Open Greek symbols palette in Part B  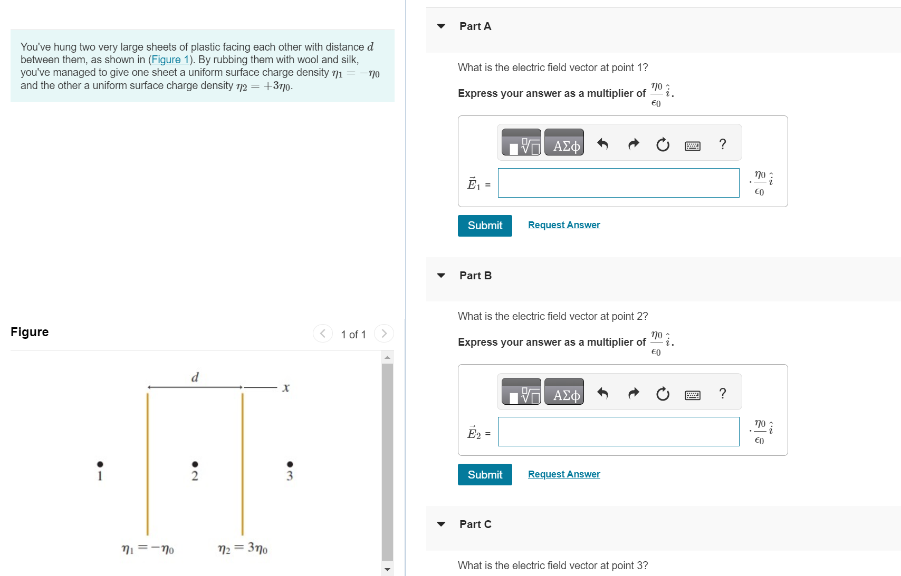point(564,392)
